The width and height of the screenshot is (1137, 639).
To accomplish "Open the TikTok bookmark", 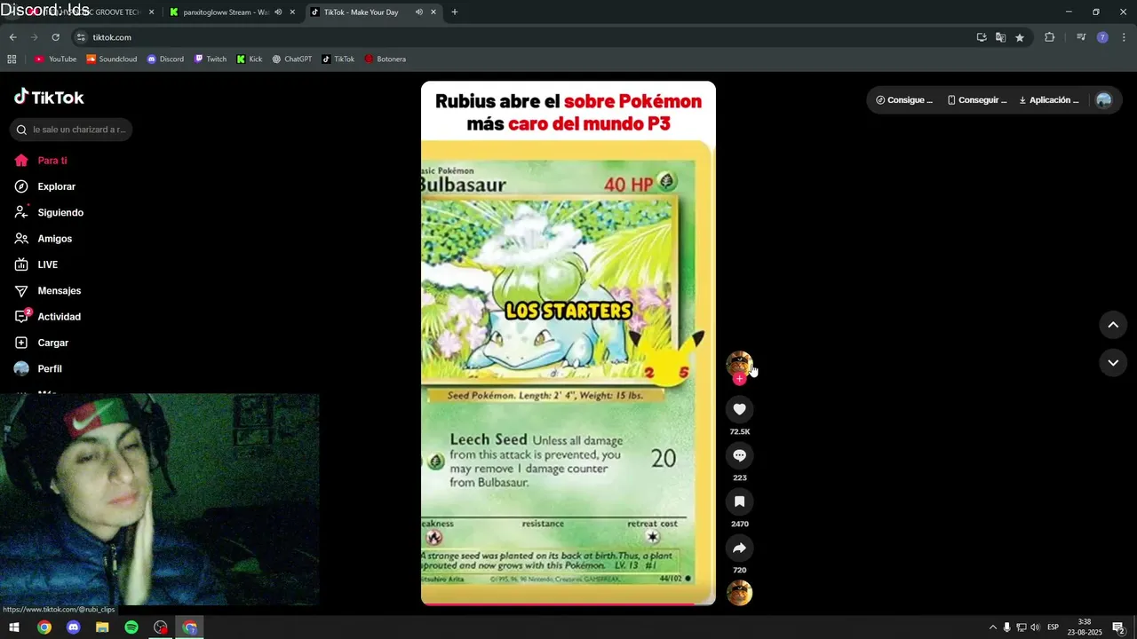I will point(338,59).
